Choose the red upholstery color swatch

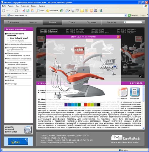click(86, 105)
